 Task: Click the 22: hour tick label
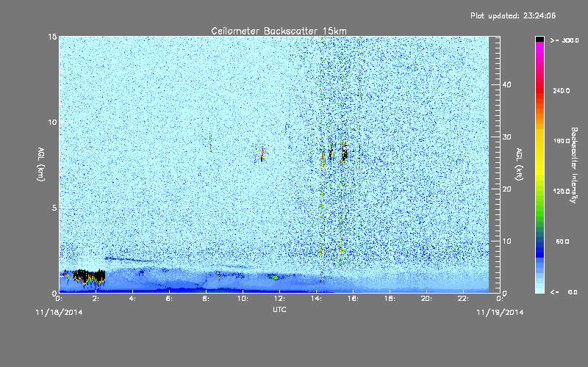(463, 299)
